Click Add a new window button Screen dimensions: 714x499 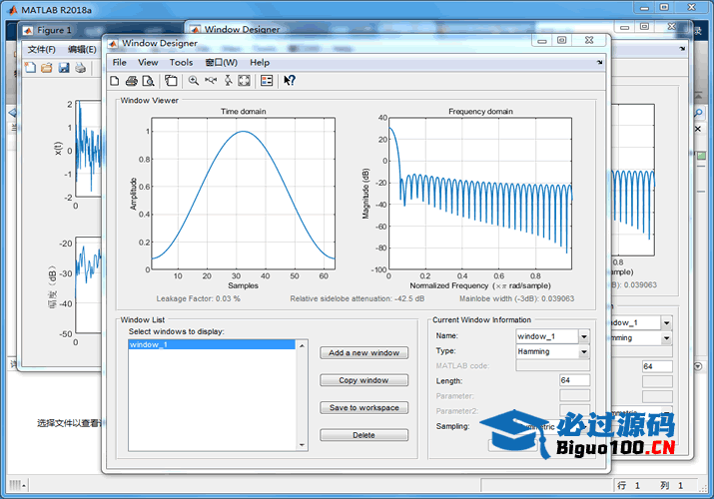pos(363,353)
